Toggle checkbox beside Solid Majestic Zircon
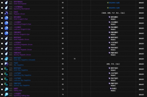 2,38
